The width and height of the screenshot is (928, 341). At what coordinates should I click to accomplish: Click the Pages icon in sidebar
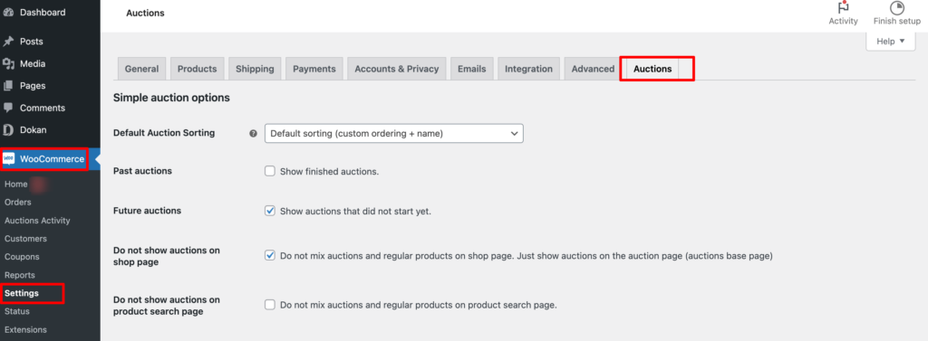point(8,86)
